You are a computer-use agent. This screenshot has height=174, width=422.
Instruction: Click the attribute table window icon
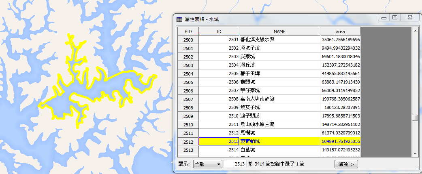point(179,19)
